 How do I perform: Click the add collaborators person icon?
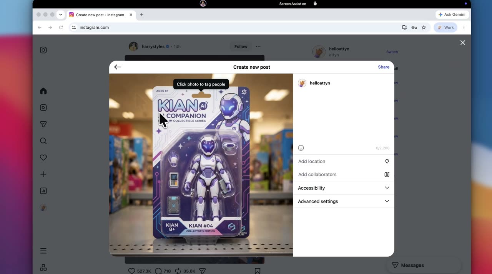point(387,174)
